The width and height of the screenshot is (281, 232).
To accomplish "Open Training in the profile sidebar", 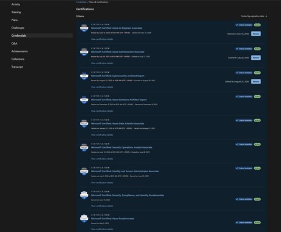I will tap(16, 12).
